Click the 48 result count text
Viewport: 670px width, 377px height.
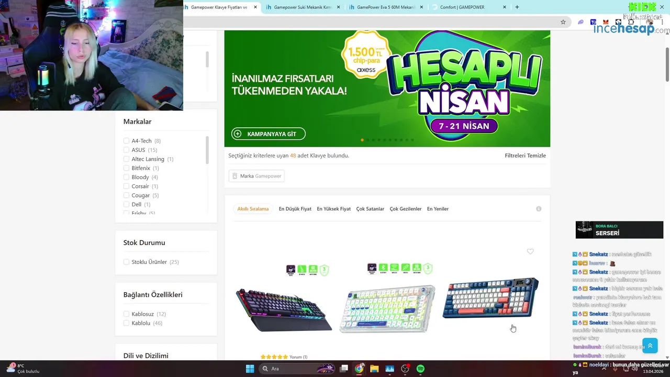pyautogui.click(x=293, y=156)
